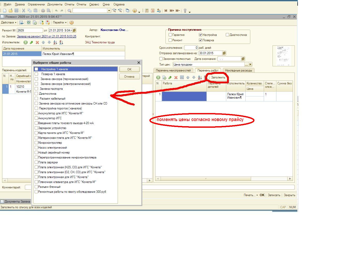Clear Тип цен field with X button

pyautogui.click(x=250, y=65)
